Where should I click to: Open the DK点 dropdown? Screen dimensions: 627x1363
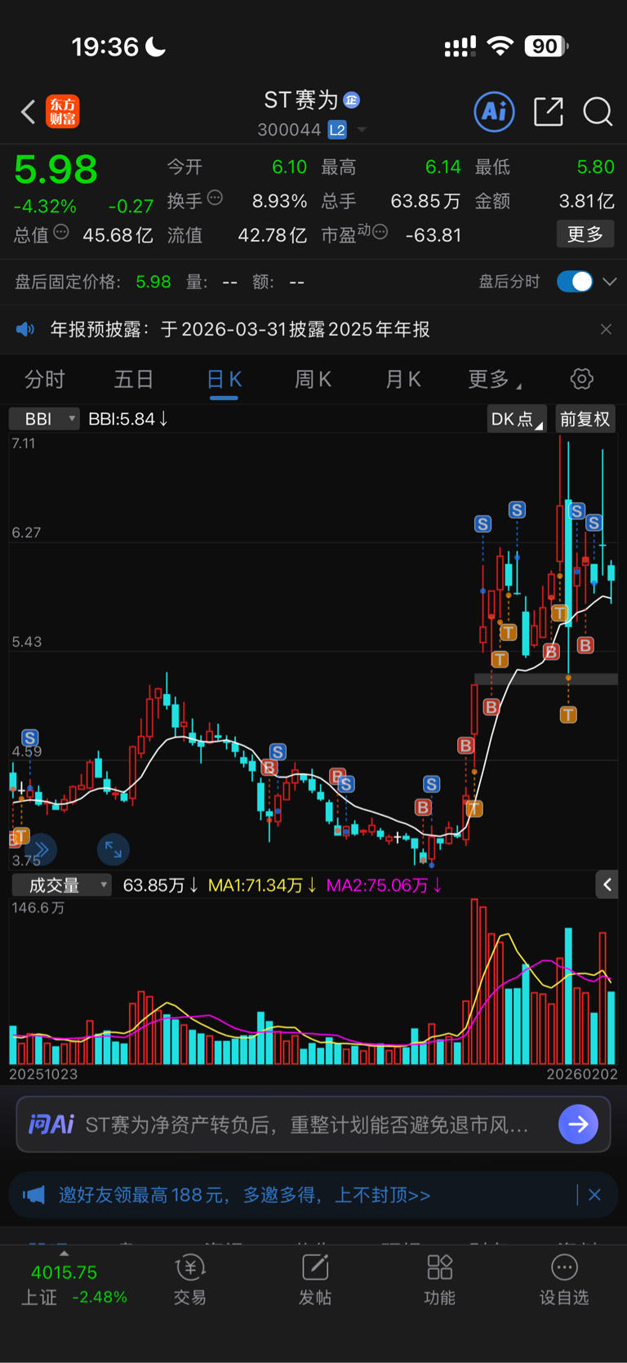516,419
